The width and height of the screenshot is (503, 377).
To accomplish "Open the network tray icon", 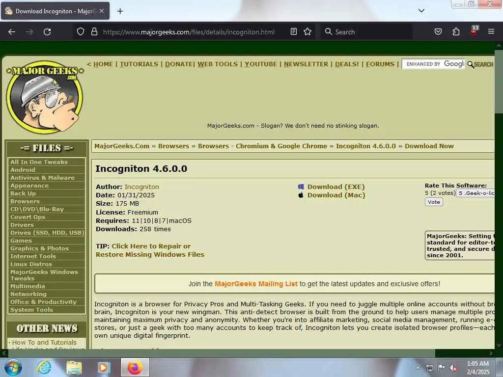I will pos(429,368).
